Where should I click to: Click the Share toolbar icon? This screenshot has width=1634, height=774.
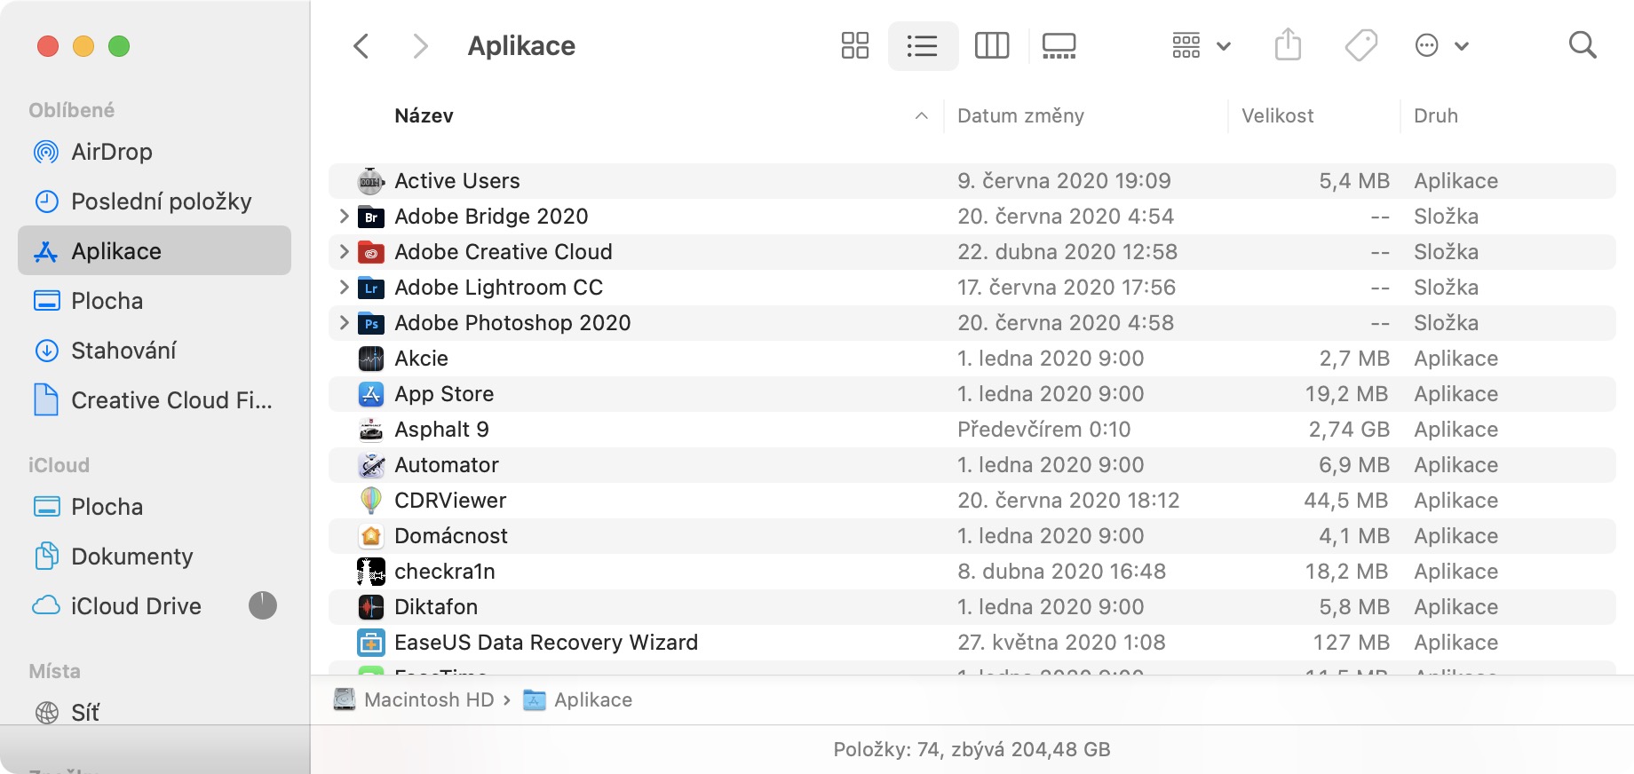(x=1288, y=45)
